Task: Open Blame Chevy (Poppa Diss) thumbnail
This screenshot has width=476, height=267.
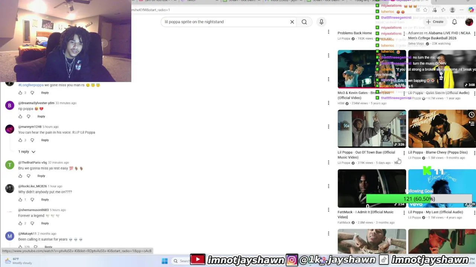Action: 442,129
